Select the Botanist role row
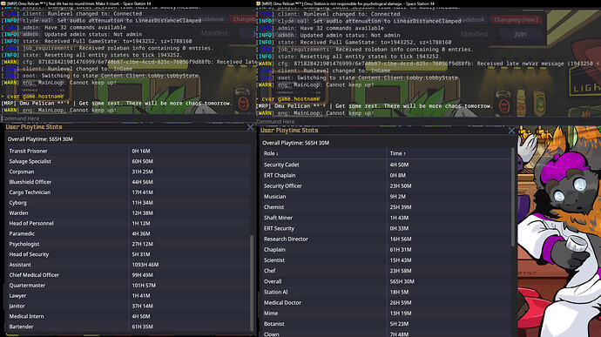Screen dimensions: 601x337 [x=387, y=324]
